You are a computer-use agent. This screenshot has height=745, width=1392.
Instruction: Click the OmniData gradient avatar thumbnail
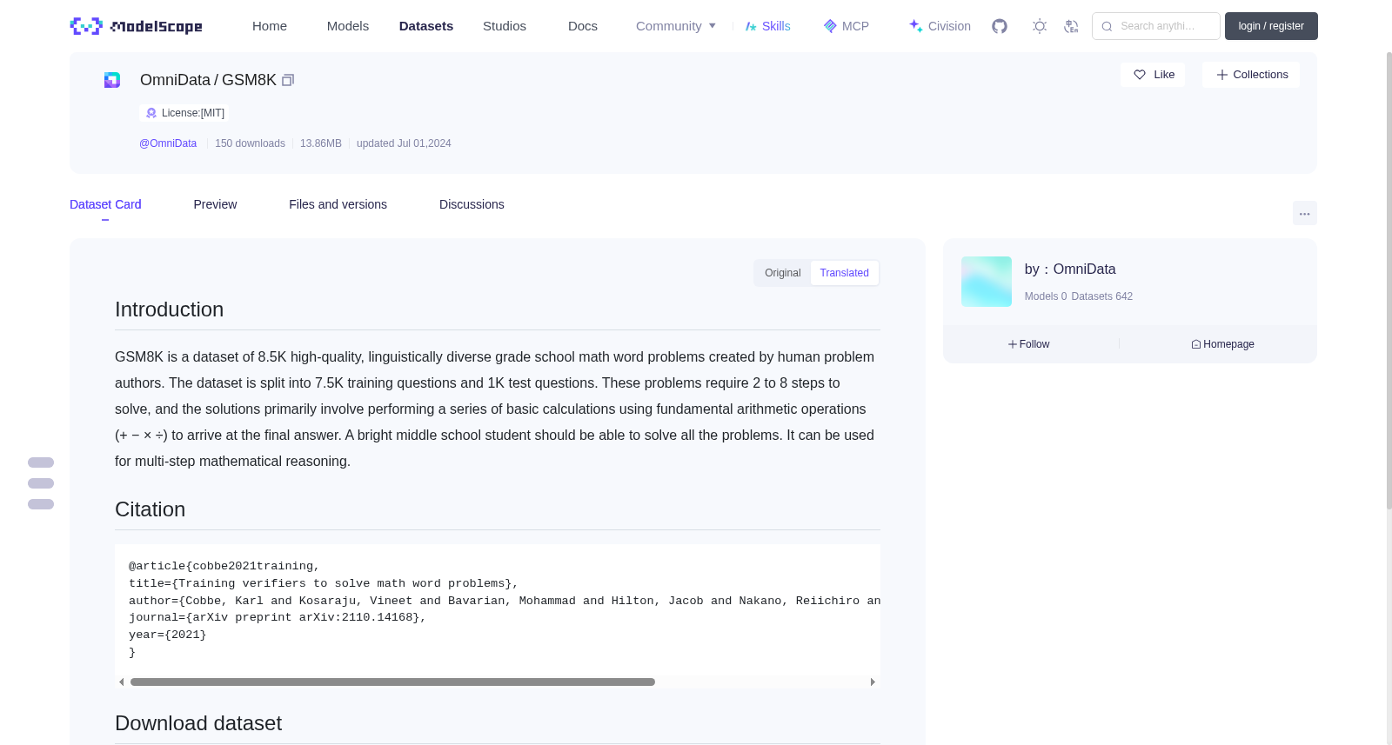(987, 282)
